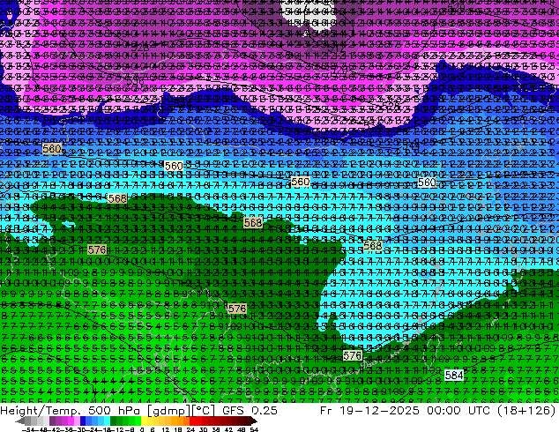Click the 'GFS 0.25' model label
This screenshot has width=559, height=432.
pos(250,411)
